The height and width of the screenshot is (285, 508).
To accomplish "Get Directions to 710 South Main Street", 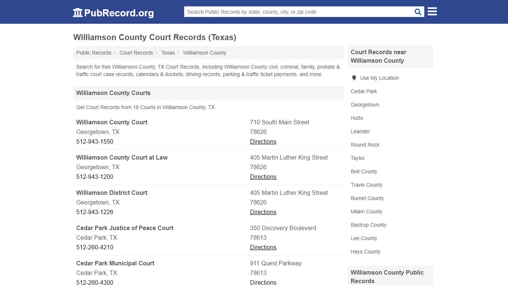I will tap(263, 141).
